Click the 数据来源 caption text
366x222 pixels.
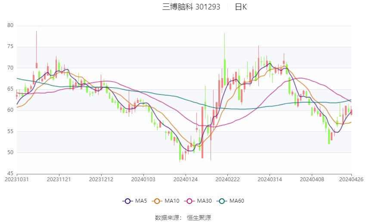167,218
